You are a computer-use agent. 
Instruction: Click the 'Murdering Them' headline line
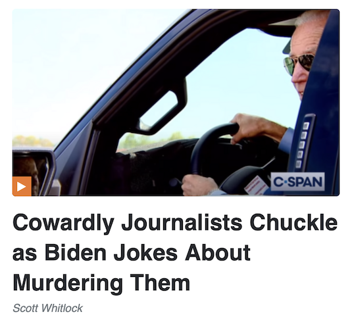(101, 283)
